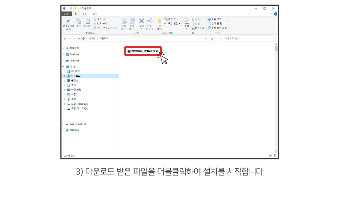Image resolution: width=339 pixels, height=203 pixels.
Task: Select 바탕 화면 in navigation pane
Action: pos(76,90)
